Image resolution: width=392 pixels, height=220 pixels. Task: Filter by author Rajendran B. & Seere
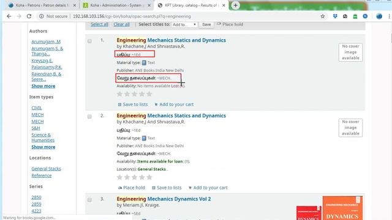pyautogui.click(x=47, y=76)
